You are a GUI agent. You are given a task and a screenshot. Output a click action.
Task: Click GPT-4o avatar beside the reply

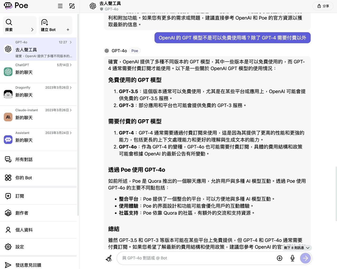(x=107, y=51)
